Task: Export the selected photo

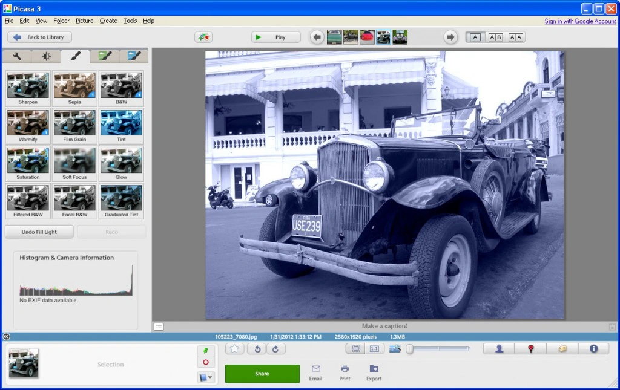Action: tap(374, 373)
